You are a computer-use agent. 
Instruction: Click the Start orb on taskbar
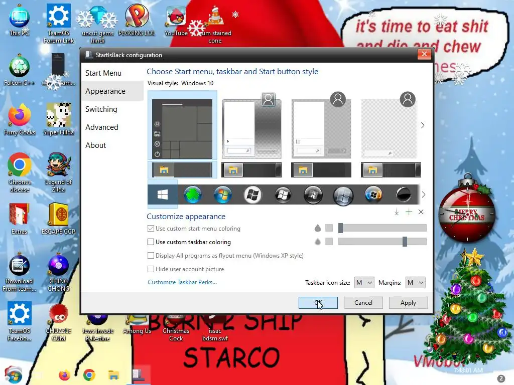tap(13, 375)
